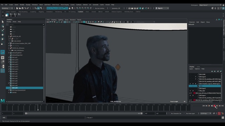Click the Undo arrow icon
225x126 pixels.
tap(25, 8)
